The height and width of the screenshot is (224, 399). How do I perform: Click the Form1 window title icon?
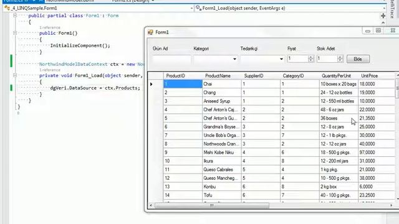[150, 32]
